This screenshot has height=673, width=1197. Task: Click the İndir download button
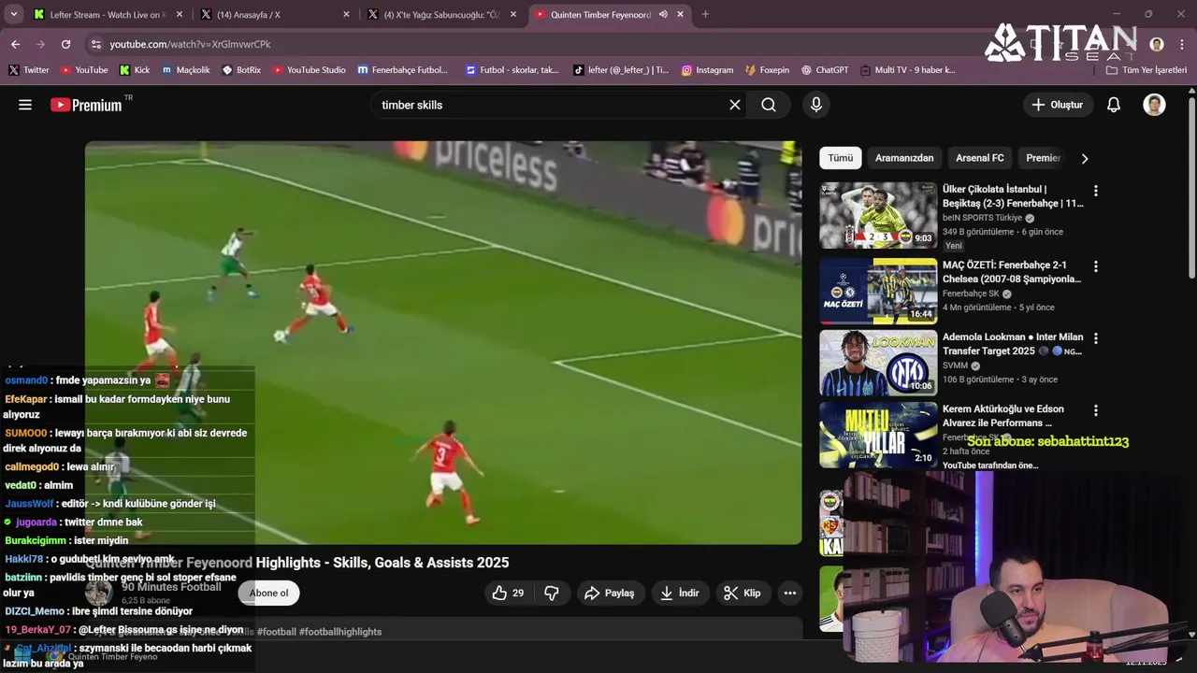point(680,593)
